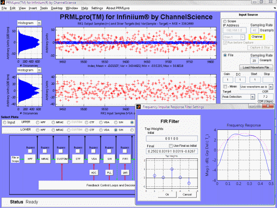The height and width of the screenshot is (208, 277).
Task: Select HPF in the LOWER plot row
Action: click(38, 130)
